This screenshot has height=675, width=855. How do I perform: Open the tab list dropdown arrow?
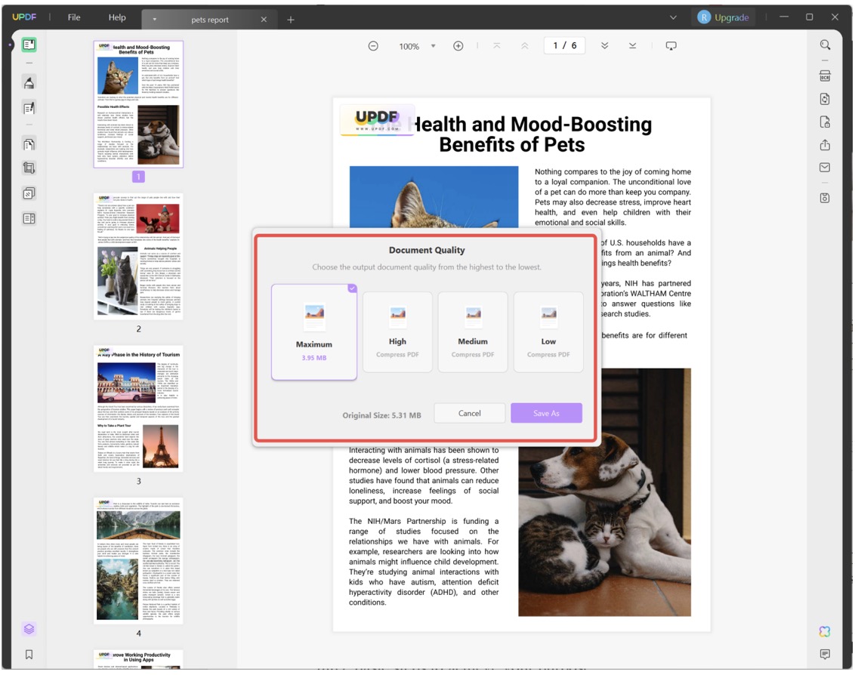coord(673,17)
